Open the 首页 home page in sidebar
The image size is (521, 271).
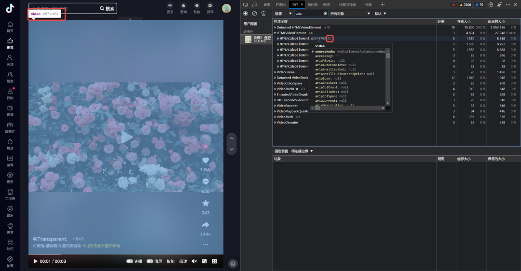tap(10, 27)
